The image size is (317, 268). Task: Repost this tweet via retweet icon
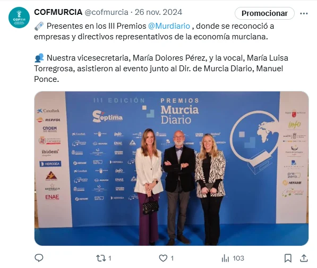coord(101,258)
